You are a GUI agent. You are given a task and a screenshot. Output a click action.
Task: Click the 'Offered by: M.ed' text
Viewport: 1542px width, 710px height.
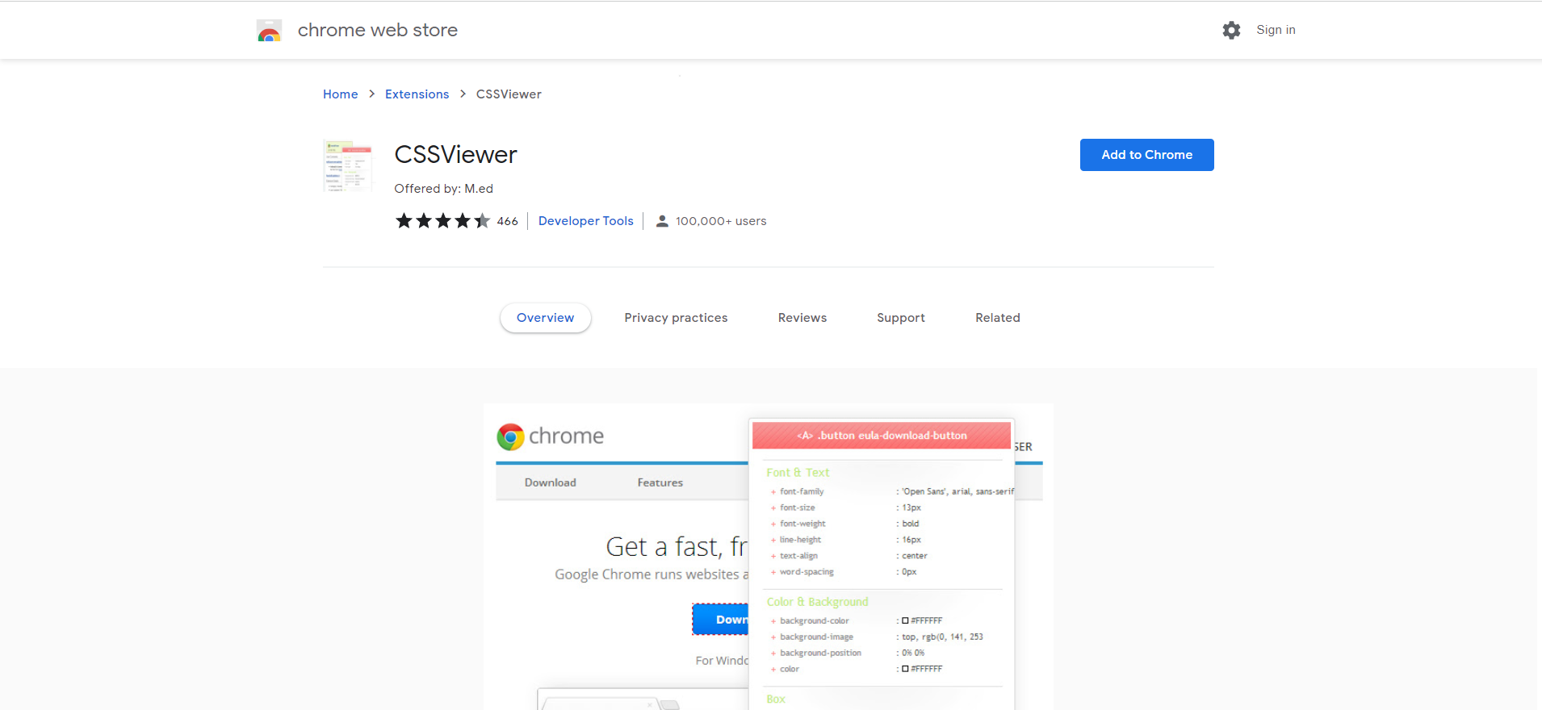tap(443, 189)
